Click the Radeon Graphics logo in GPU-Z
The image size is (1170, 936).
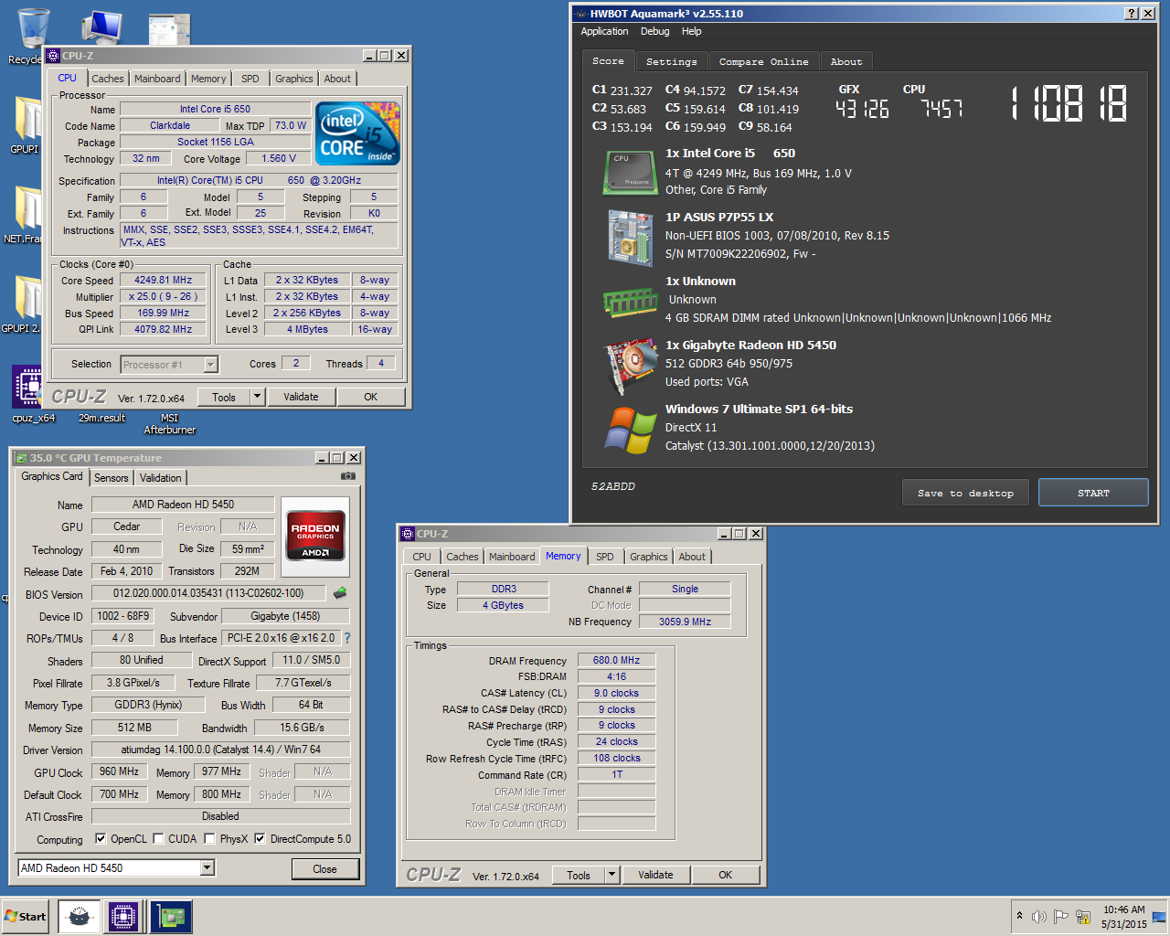point(315,536)
